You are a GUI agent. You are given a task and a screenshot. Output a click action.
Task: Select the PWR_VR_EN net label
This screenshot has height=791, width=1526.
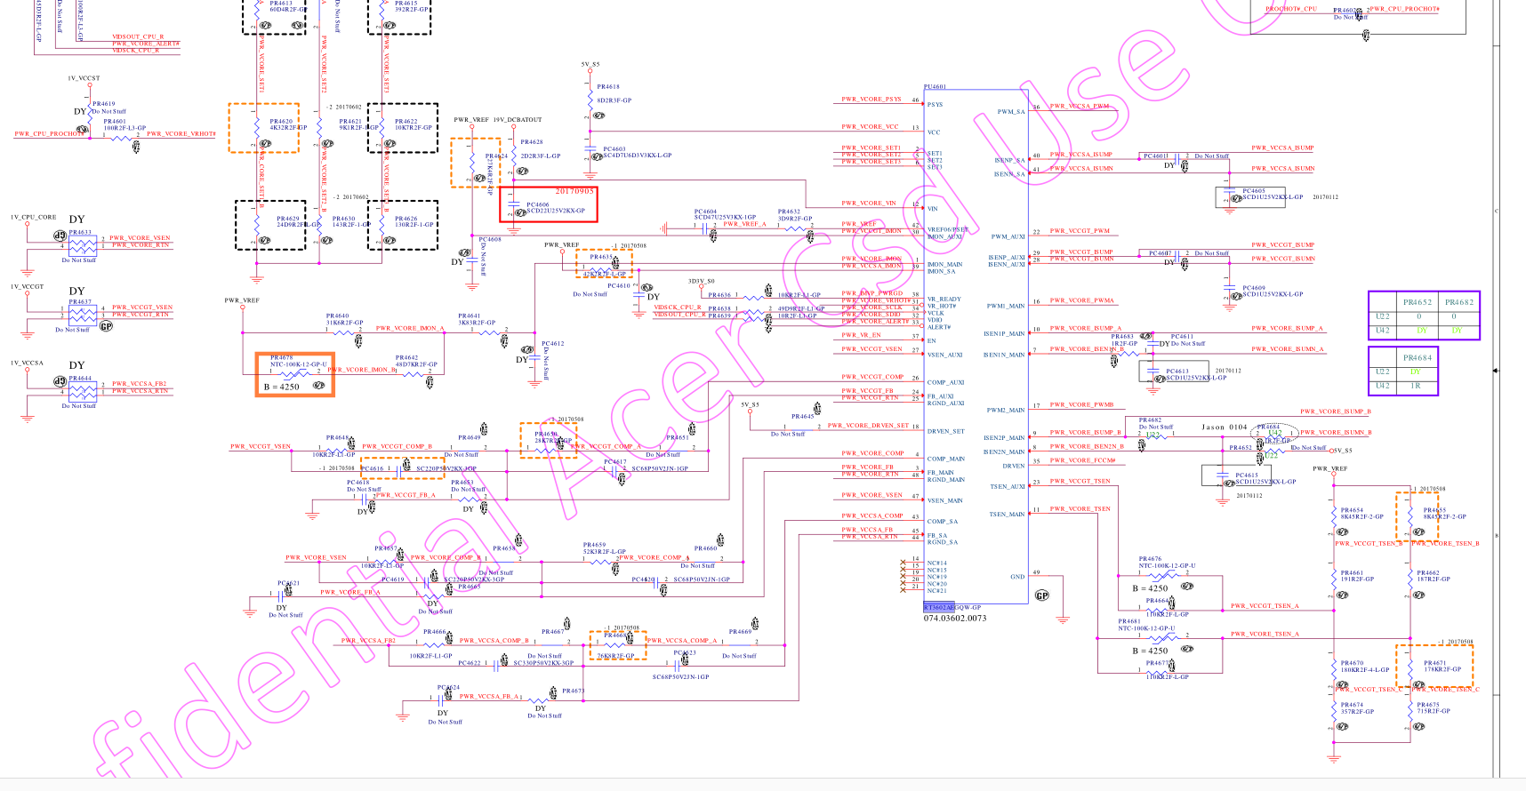862,335
